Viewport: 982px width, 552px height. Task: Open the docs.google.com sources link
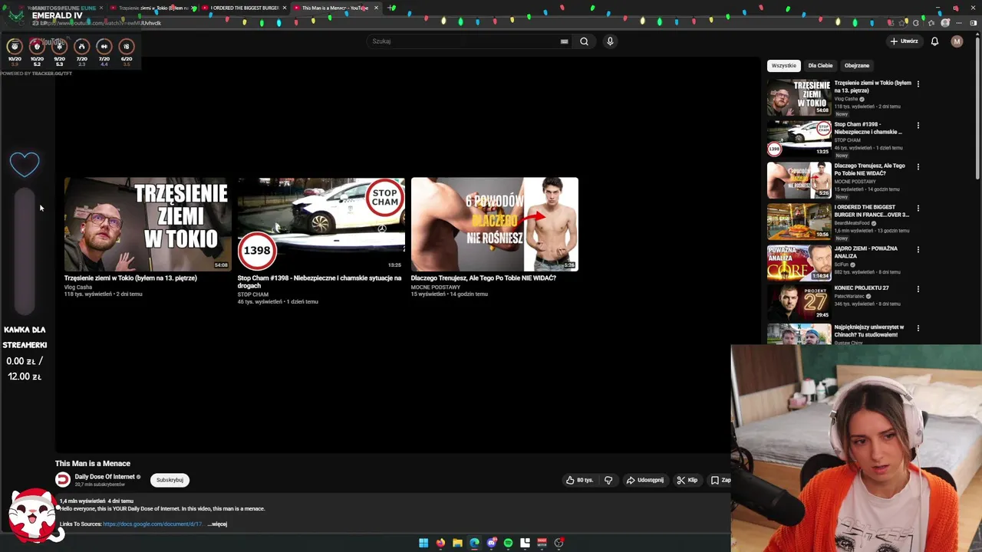tap(152, 524)
